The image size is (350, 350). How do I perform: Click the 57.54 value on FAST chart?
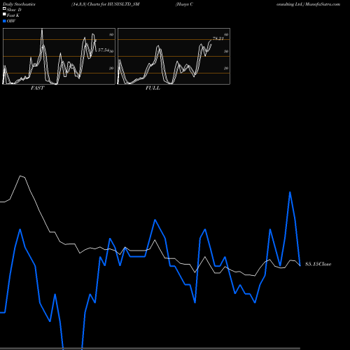tap(104, 50)
